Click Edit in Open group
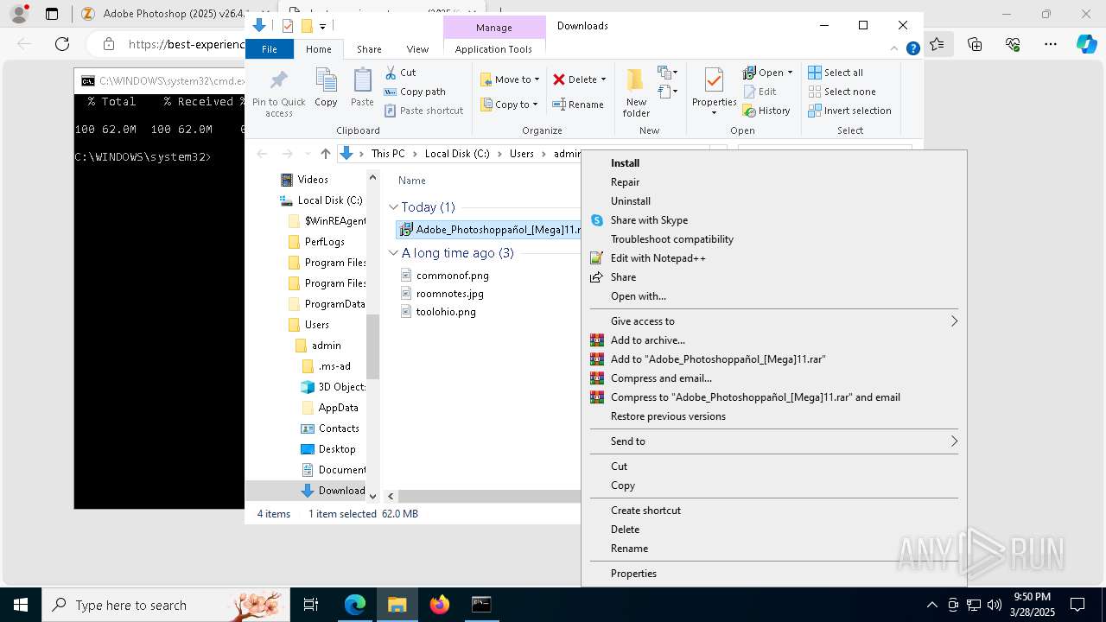 point(760,92)
